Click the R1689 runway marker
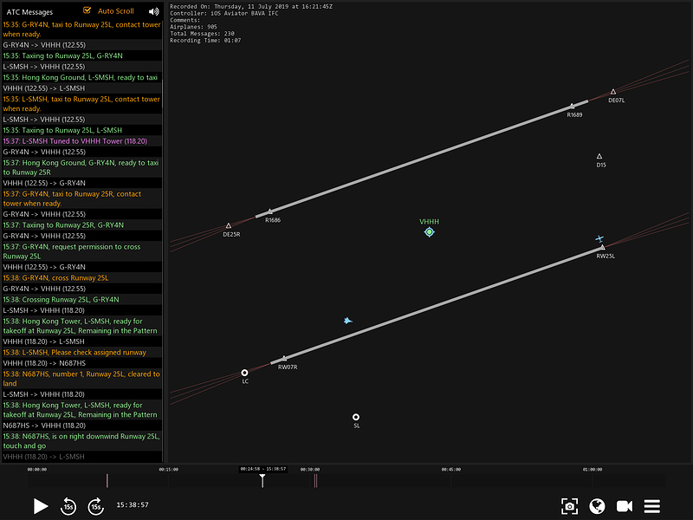Screen dimensions: 693x520 tap(572, 106)
